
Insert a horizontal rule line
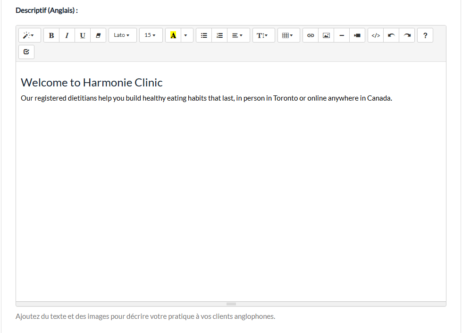(x=342, y=35)
